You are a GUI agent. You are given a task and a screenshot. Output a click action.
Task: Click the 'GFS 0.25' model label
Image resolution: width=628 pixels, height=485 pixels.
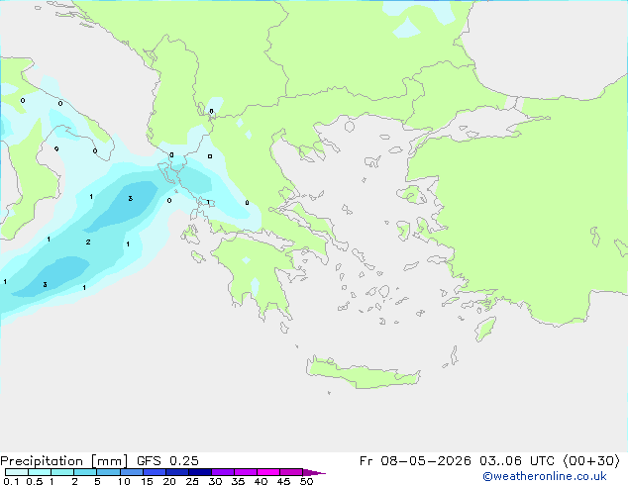point(167,461)
